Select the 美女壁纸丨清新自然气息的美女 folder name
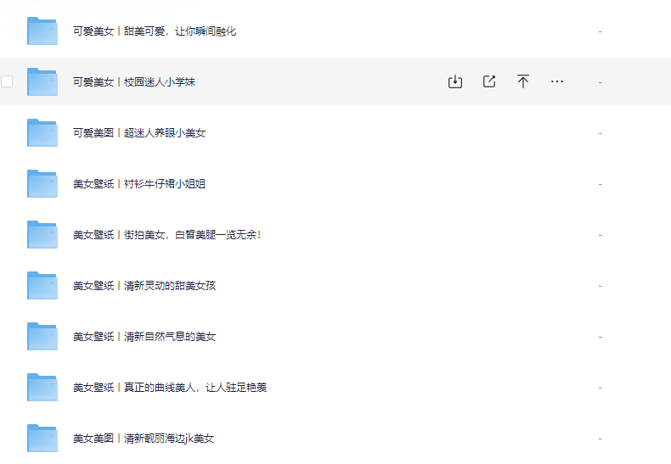 click(144, 337)
